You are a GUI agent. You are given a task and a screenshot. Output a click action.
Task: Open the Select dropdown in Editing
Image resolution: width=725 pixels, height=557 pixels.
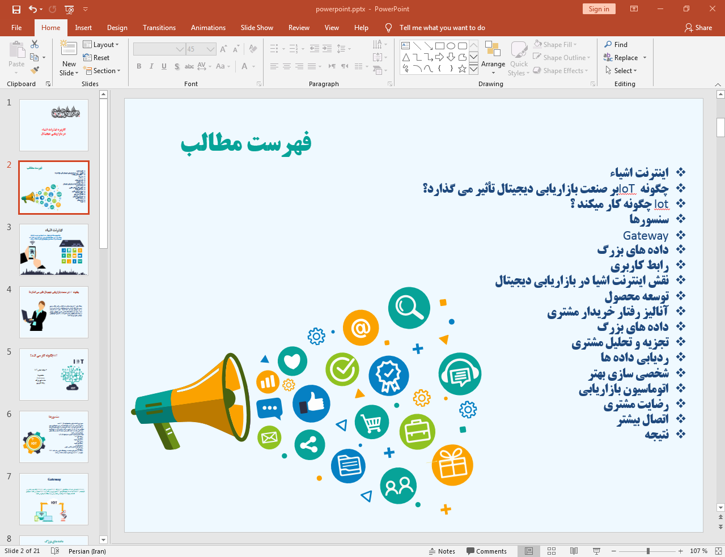tap(621, 71)
